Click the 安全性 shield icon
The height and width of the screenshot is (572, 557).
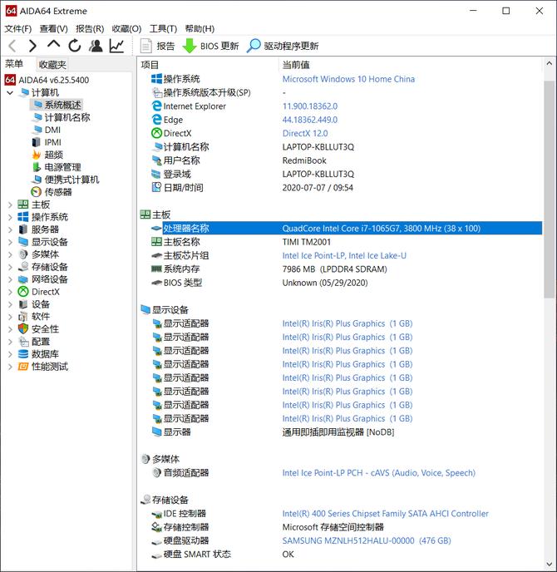pyautogui.click(x=23, y=329)
